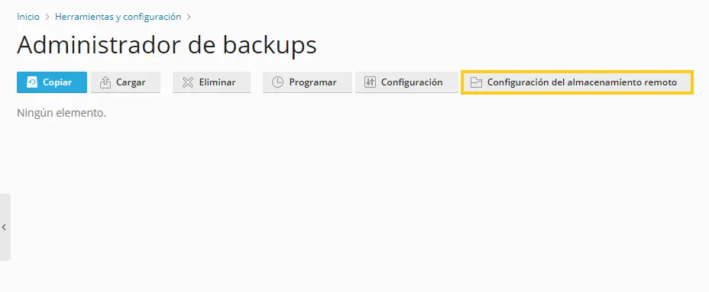Click the chevron separator after Inicio

pyautogui.click(x=47, y=17)
